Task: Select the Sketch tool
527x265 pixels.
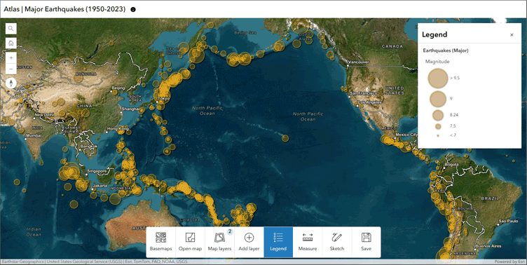Action: (x=337, y=242)
